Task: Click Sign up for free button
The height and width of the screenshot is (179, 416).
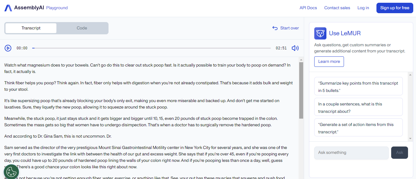Action: (x=395, y=8)
